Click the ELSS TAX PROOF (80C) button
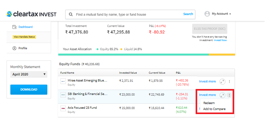 point(210,29)
